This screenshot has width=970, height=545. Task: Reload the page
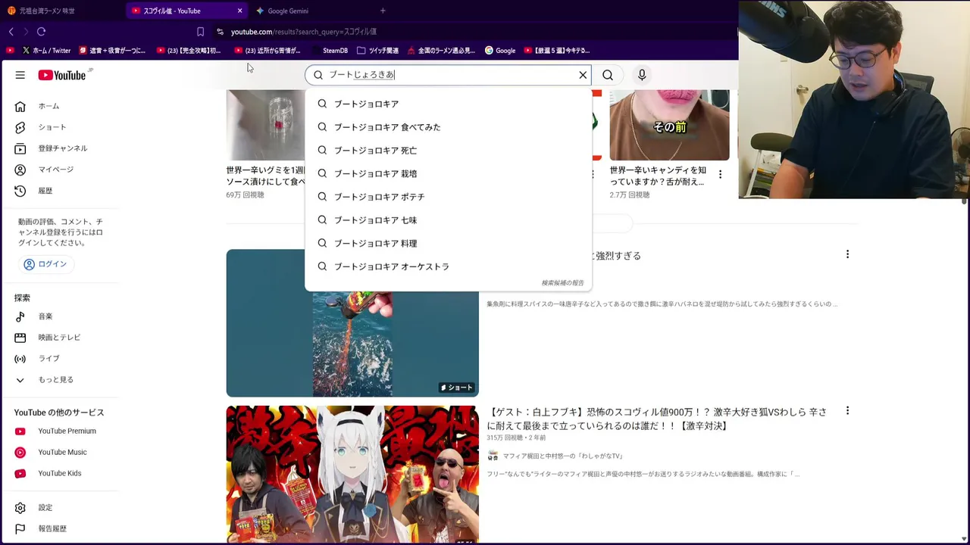pyautogui.click(x=41, y=32)
